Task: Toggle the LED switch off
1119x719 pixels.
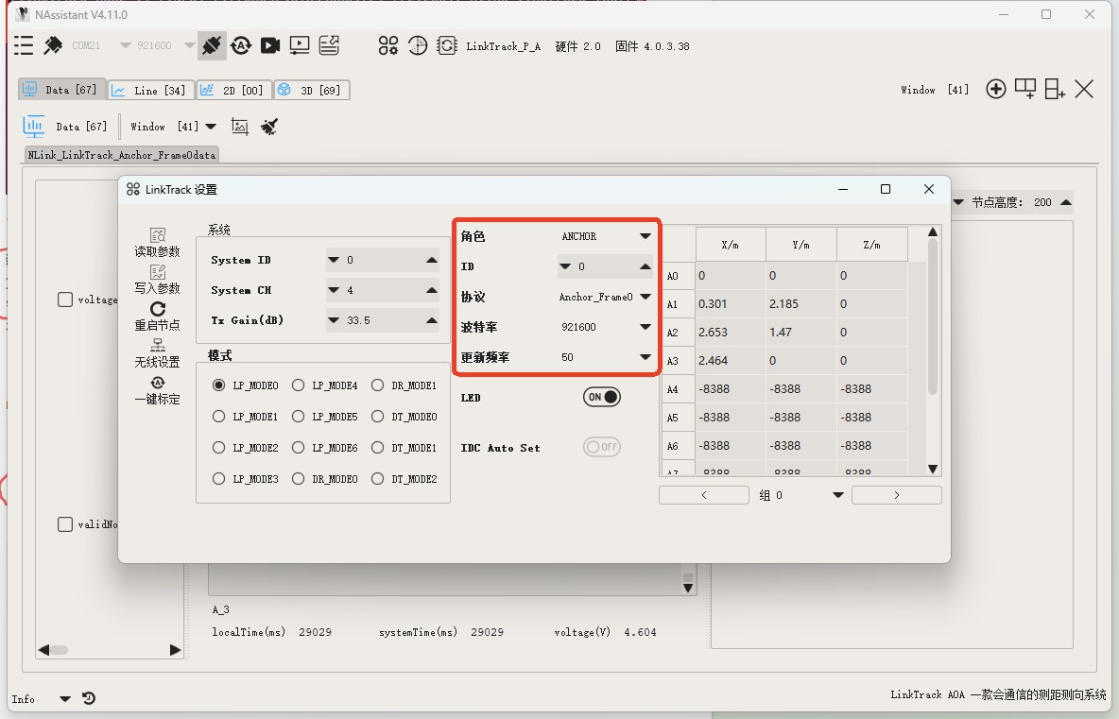Action: point(602,398)
